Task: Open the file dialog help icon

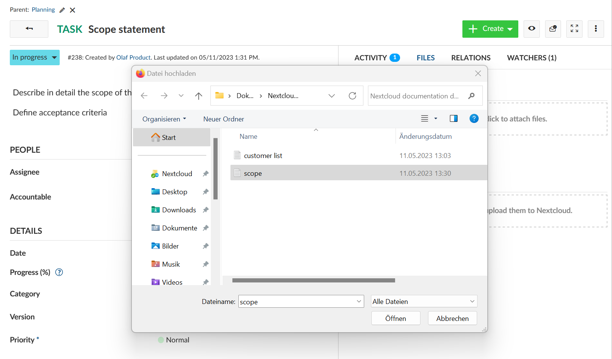Action: (x=474, y=119)
